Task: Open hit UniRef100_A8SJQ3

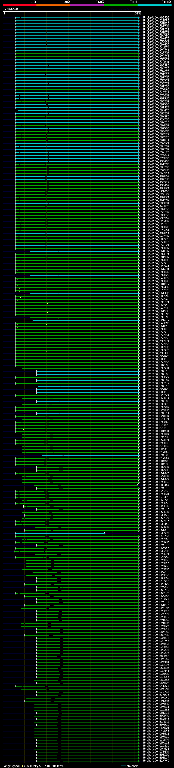Action: [156, 18]
